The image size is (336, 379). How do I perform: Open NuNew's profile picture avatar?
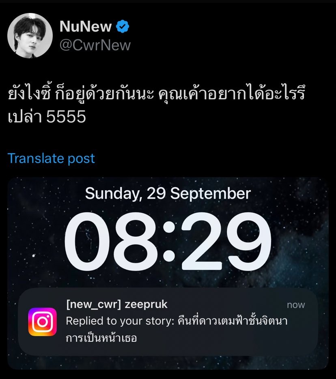(x=30, y=36)
